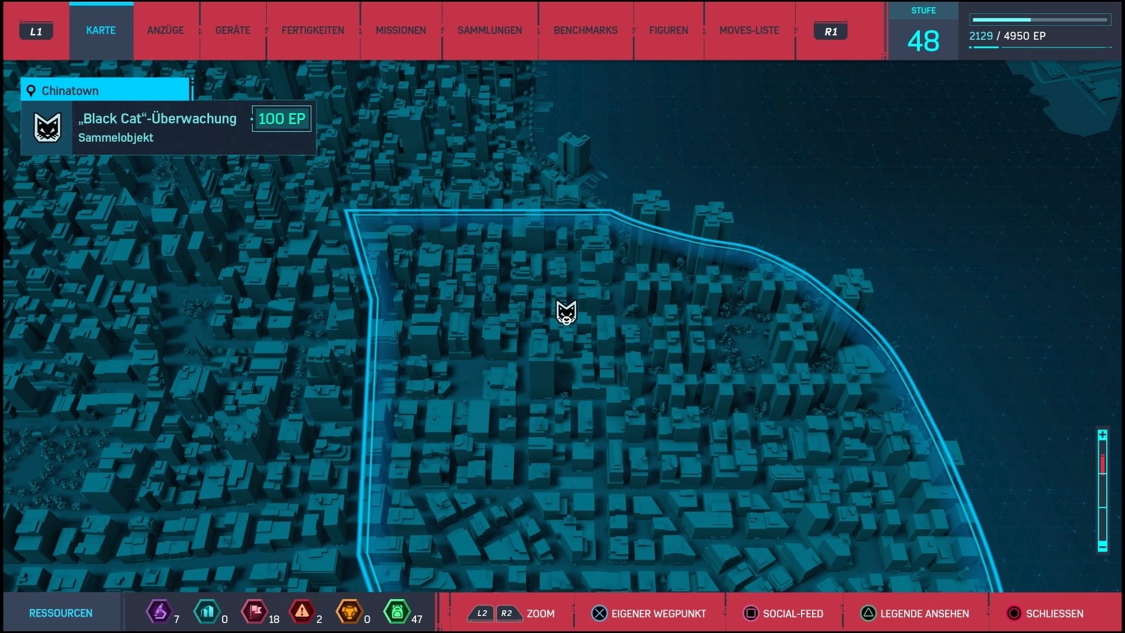Click the cross button icon for waypoint
1125x633 pixels.
coord(599,614)
